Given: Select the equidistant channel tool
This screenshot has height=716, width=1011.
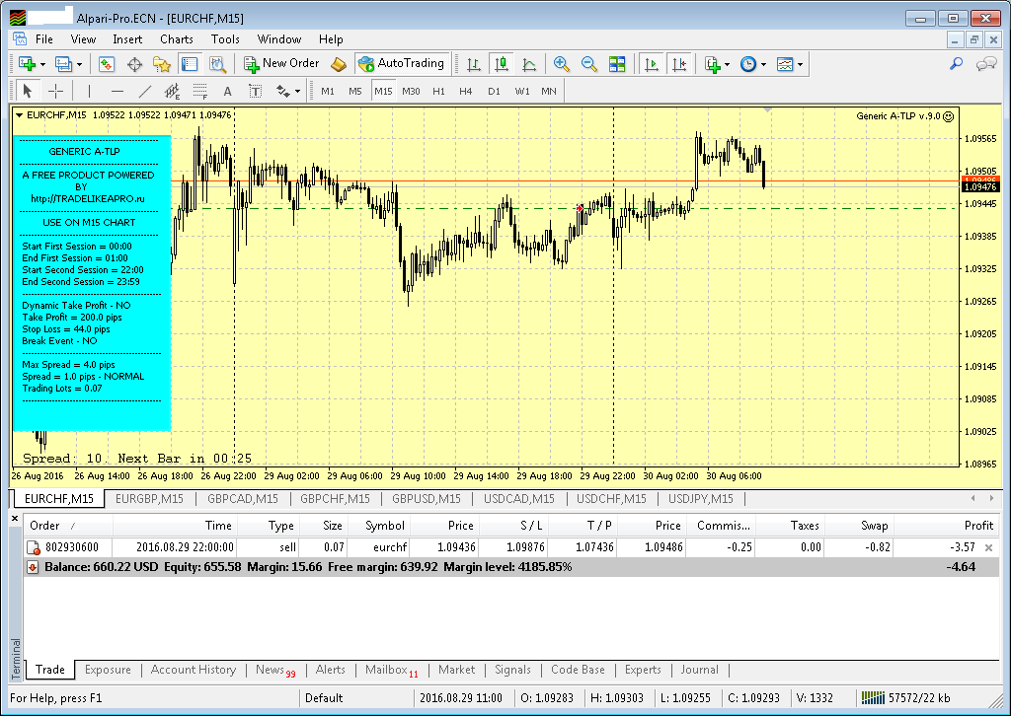Looking at the screenshot, I should point(172,92).
